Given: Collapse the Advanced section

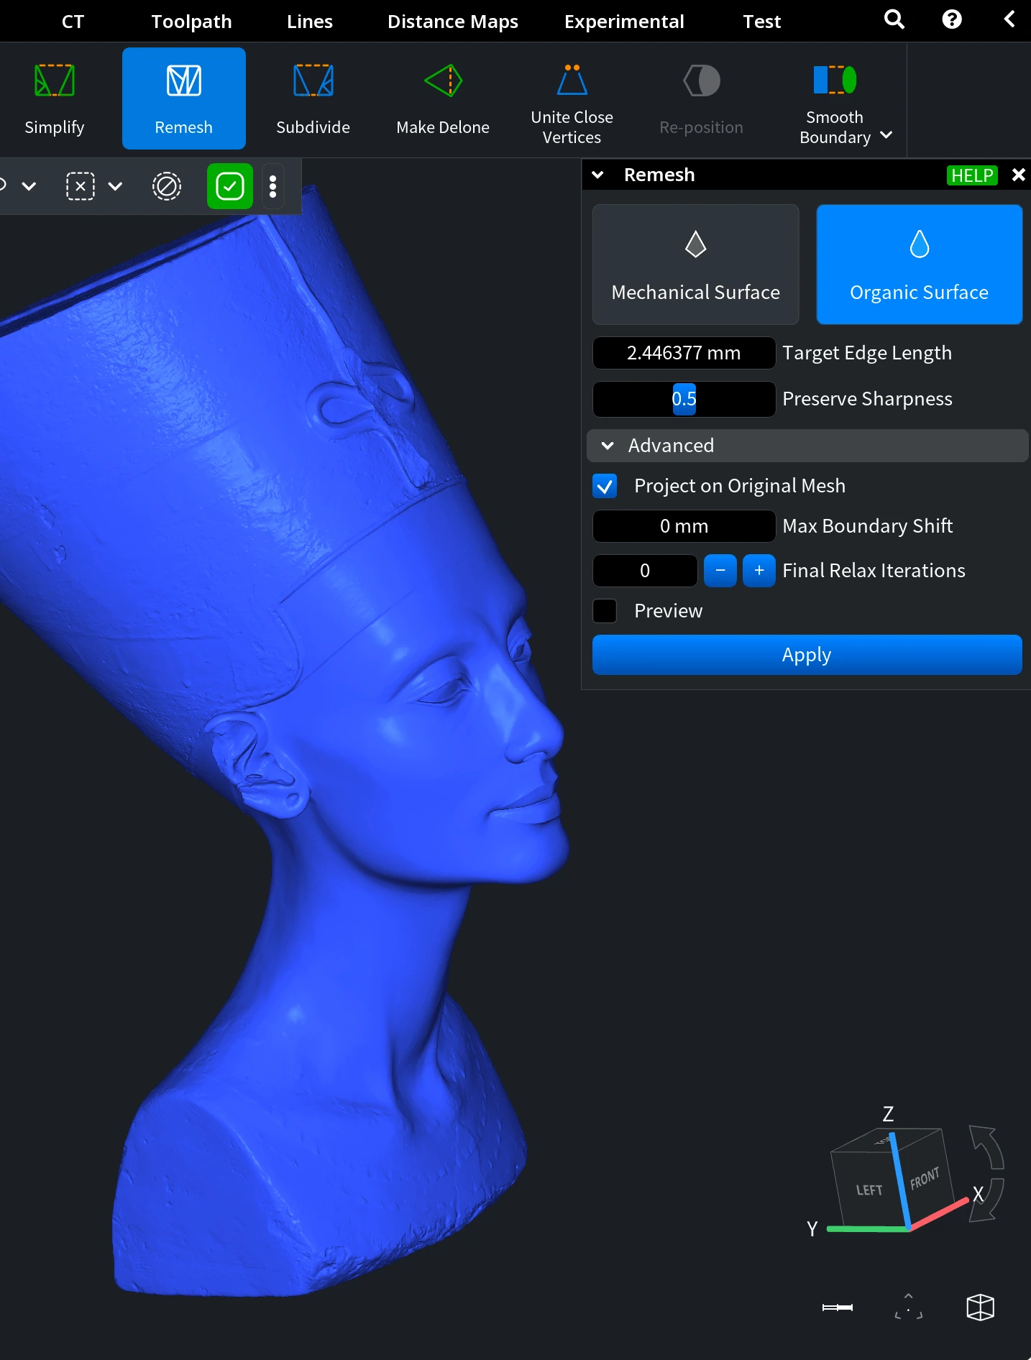Looking at the screenshot, I should 807,446.
